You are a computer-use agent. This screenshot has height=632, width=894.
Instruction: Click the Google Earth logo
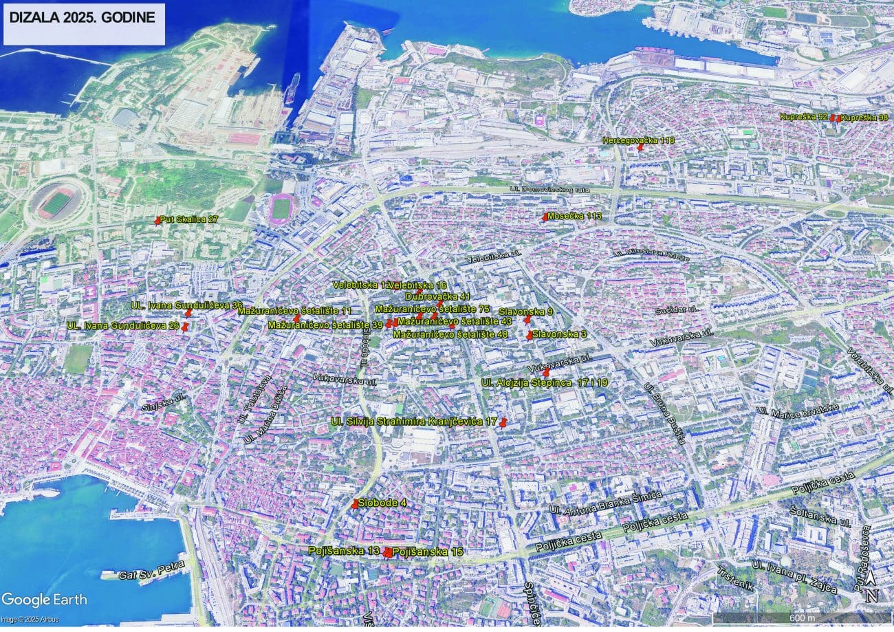click(45, 599)
